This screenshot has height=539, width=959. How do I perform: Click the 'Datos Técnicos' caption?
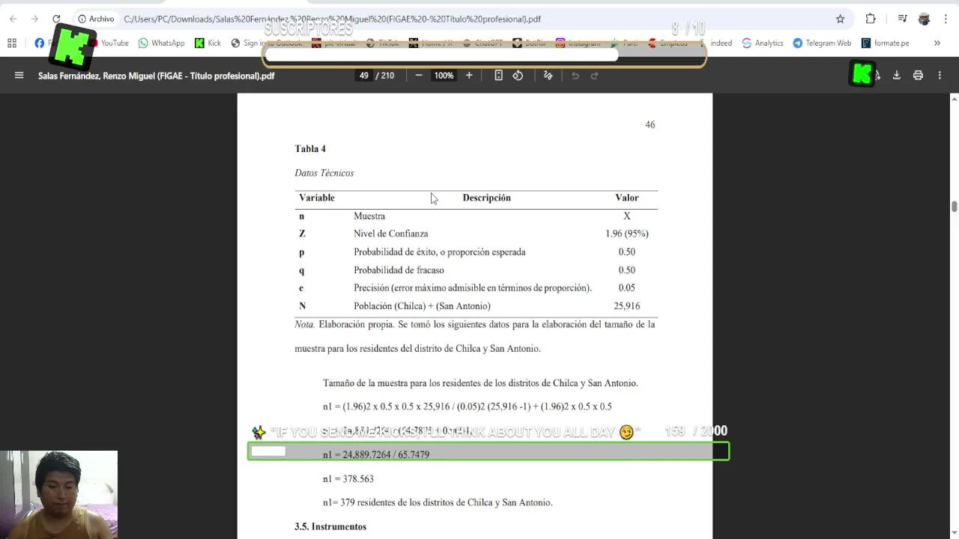(x=324, y=173)
